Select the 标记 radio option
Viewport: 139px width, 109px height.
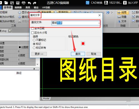click(34, 44)
